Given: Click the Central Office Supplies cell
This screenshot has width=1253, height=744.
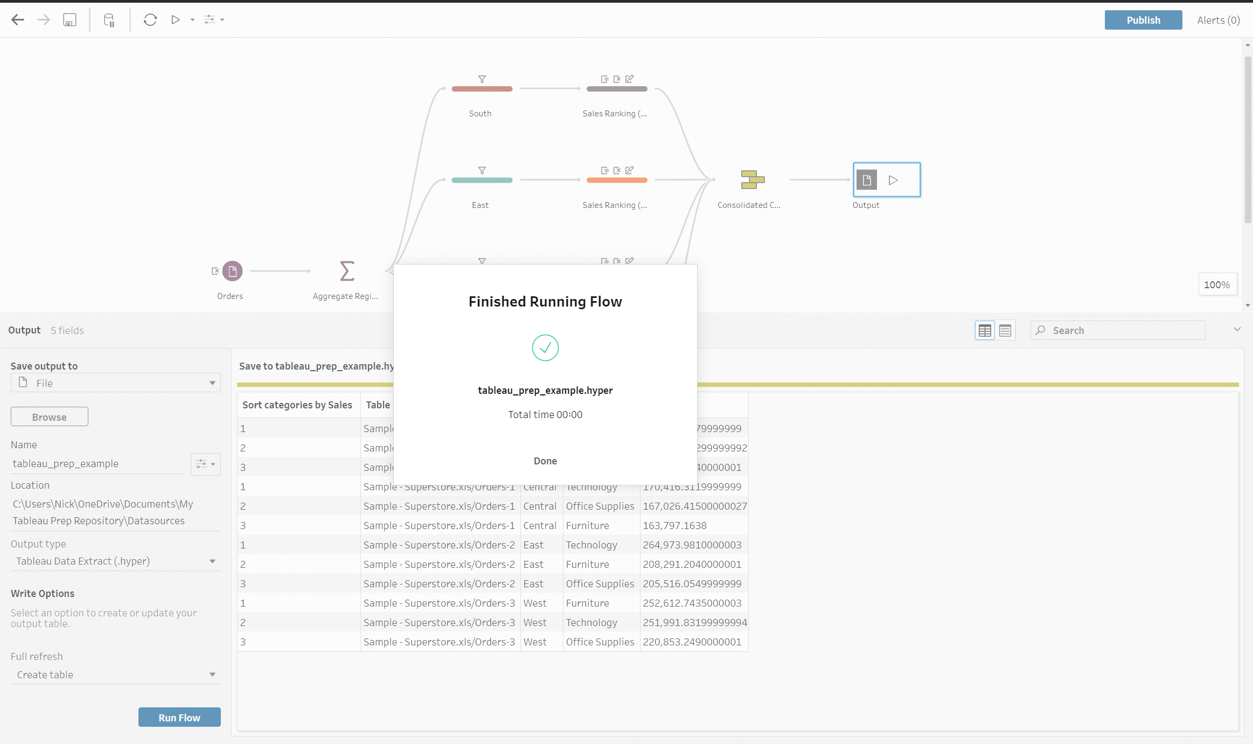Looking at the screenshot, I should [600, 506].
